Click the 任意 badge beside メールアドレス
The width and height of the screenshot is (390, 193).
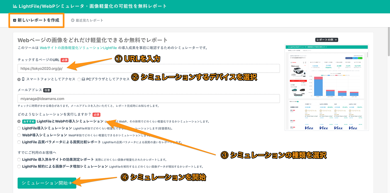47,90
